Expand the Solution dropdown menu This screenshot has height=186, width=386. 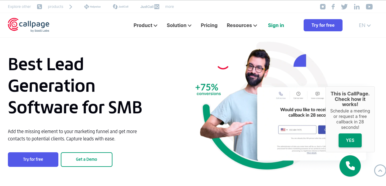179,25
